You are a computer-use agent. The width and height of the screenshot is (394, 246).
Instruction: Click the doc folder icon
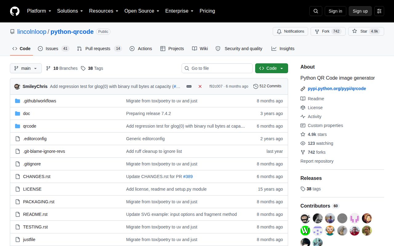tap(18, 113)
